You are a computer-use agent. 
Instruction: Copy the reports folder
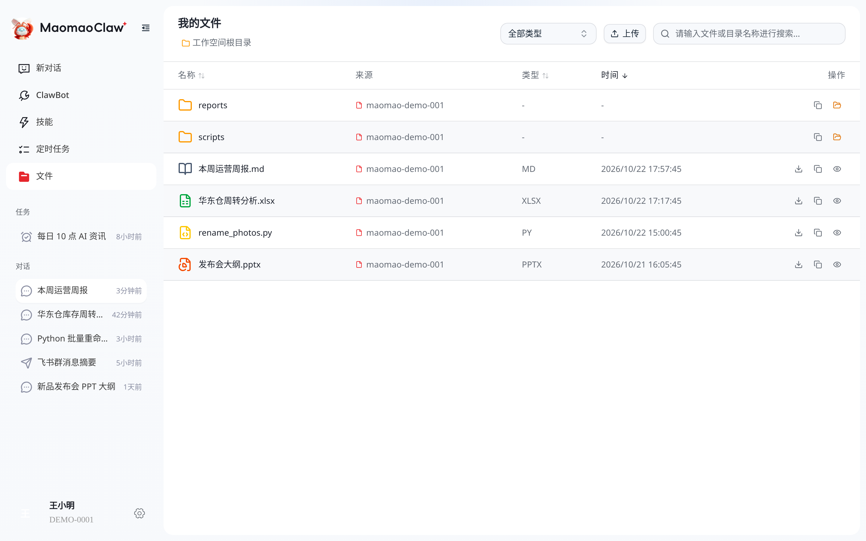(x=818, y=105)
